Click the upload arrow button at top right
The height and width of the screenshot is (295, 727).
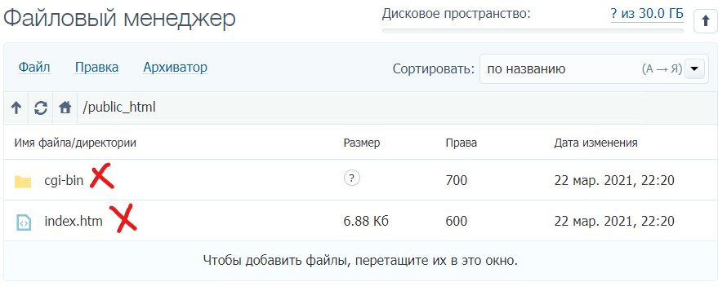(x=705, y=21)
